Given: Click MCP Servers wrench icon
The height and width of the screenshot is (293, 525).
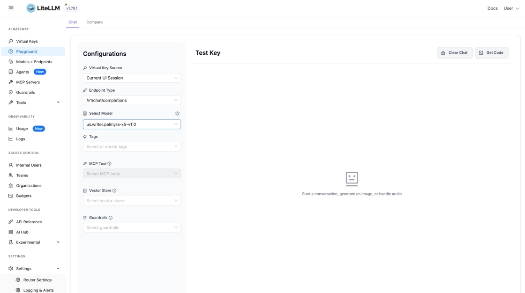Looking at the screenshot, I should 11,82.
